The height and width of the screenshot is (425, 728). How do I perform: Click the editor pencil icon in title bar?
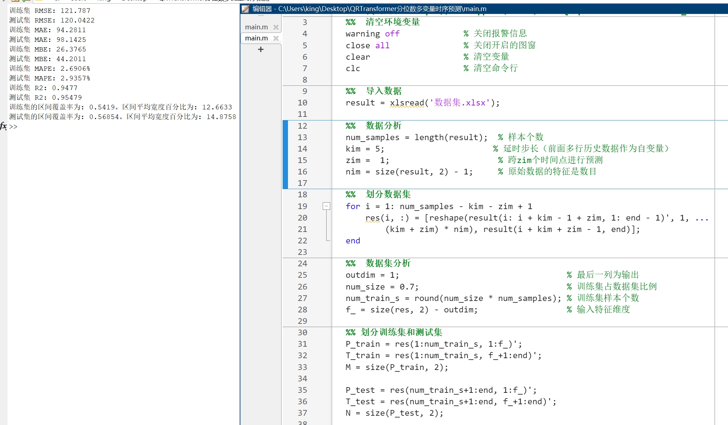coord(246,9)
